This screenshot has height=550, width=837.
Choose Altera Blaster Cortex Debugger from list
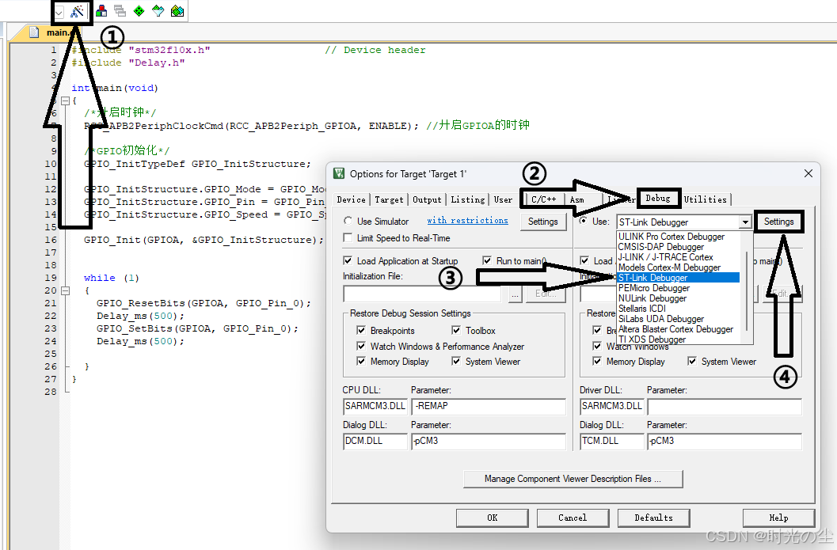[x=675, y=329]
